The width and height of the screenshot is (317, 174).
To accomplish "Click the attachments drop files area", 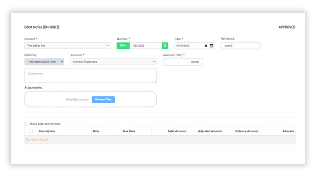I will [x=91, y=99].
